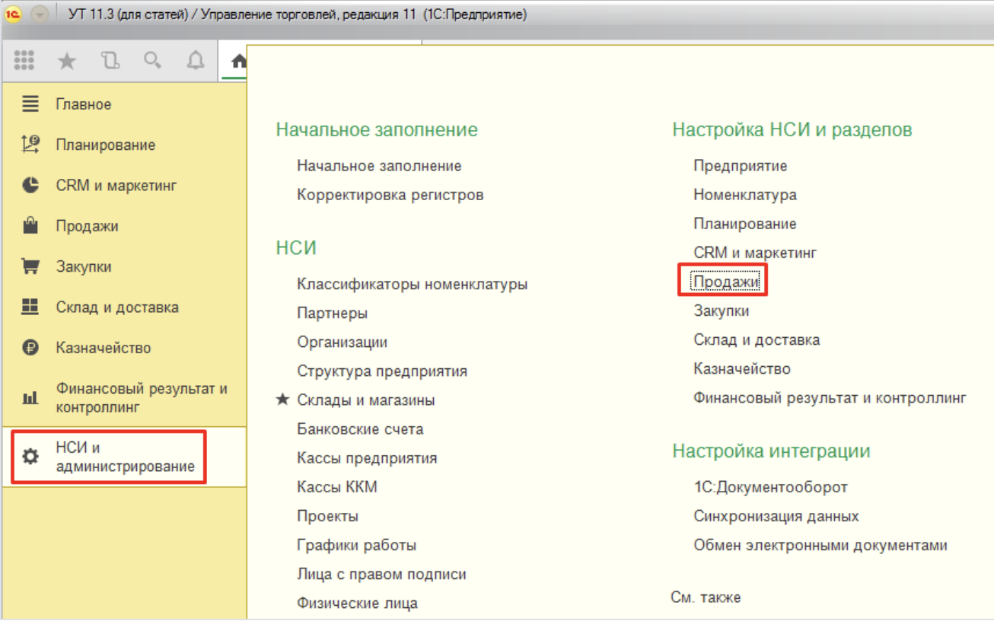Open notifications via the bell icon
This screenshot has width=994, height=621.
[195, 60]
